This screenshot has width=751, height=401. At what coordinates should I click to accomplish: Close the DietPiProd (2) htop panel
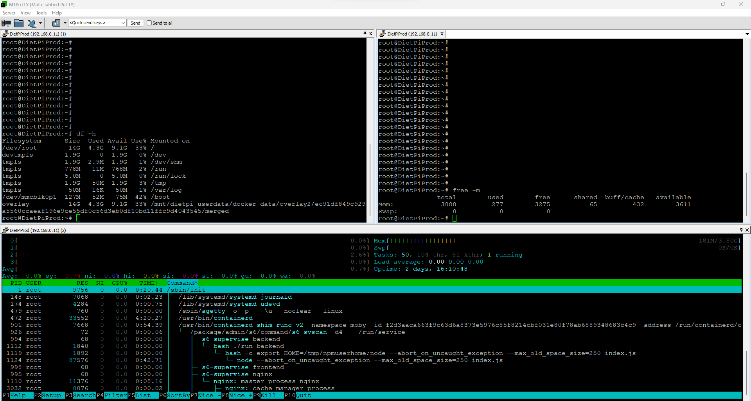(x=747, y=230)
